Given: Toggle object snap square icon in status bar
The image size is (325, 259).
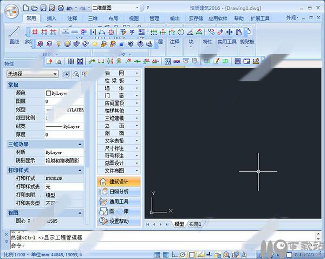Looking at the screenshot, I should pos(192,255).
